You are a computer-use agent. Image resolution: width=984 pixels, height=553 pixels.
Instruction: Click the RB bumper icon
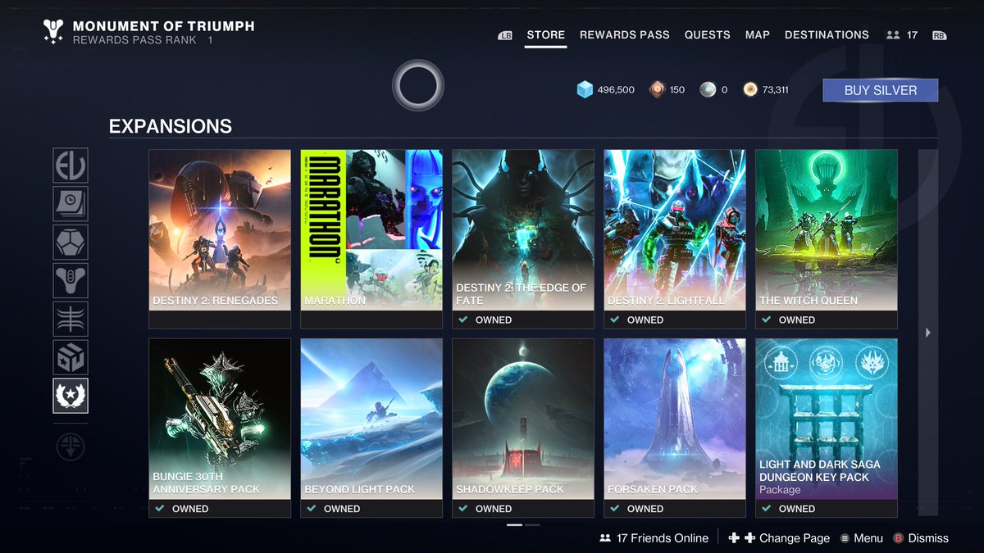(x=939, y=35)
